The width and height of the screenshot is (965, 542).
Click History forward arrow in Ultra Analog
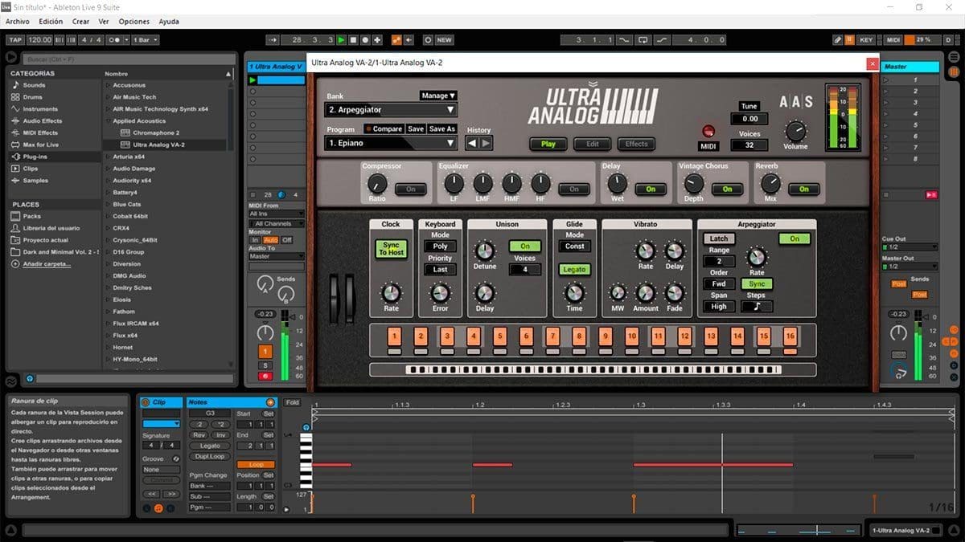[486, 143]
